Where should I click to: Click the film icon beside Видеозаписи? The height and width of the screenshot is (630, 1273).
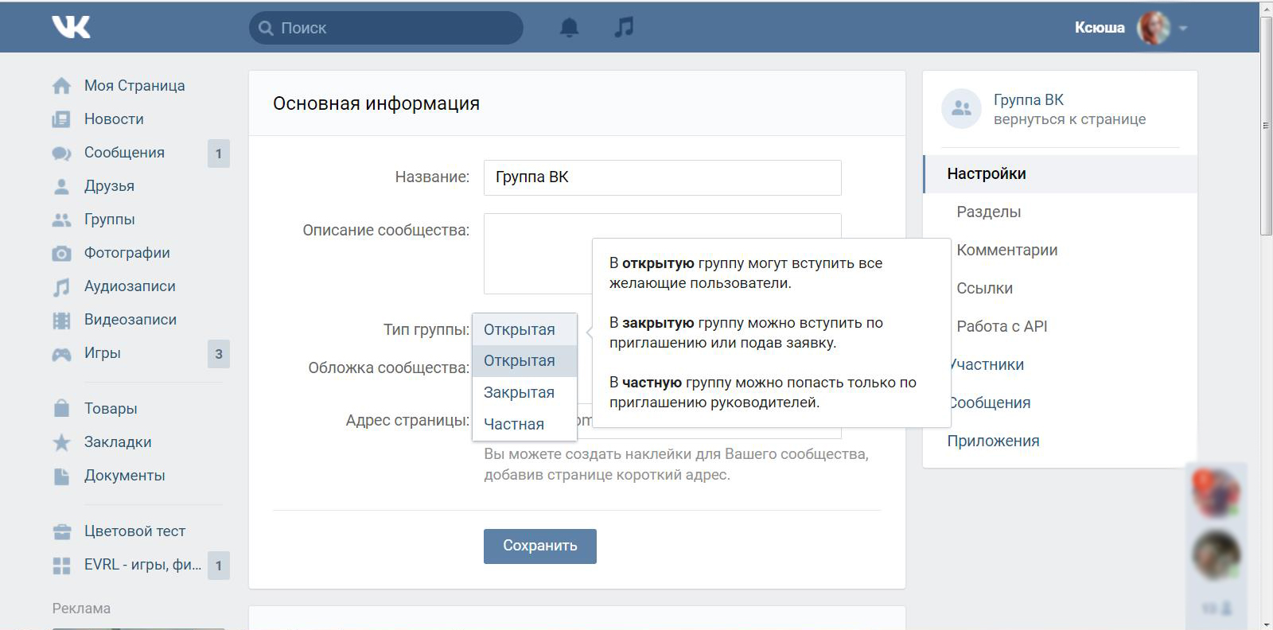[x=61, y=320]
